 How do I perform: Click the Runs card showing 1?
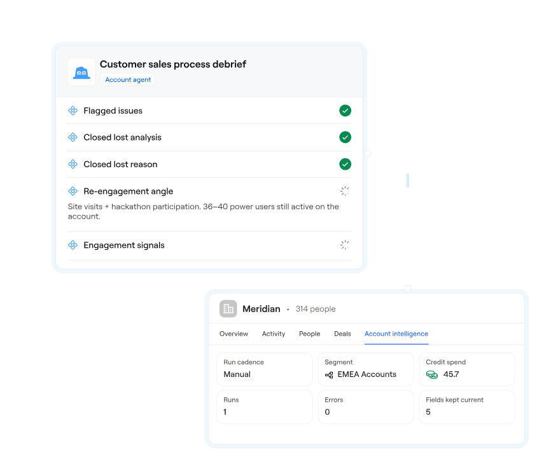click(x=265, y=407)
